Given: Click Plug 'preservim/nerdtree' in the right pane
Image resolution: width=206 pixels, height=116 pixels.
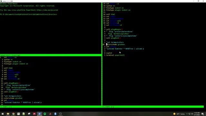Looking at the screenshot, I should 121,32.
